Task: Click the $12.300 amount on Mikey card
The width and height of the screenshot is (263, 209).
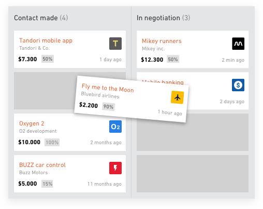Action: pos(152,60)
